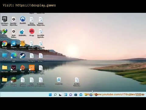146x110 pixels.
Task: Select the TunnelBear bear icon
Action: point(23,43)
